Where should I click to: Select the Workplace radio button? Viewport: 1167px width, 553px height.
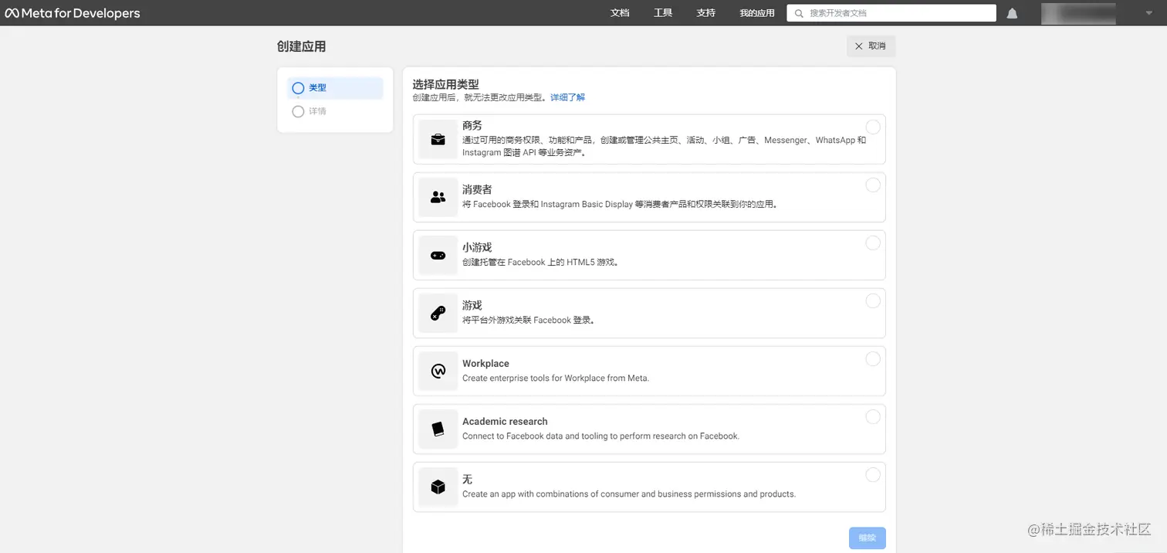[x=873, y=358]
